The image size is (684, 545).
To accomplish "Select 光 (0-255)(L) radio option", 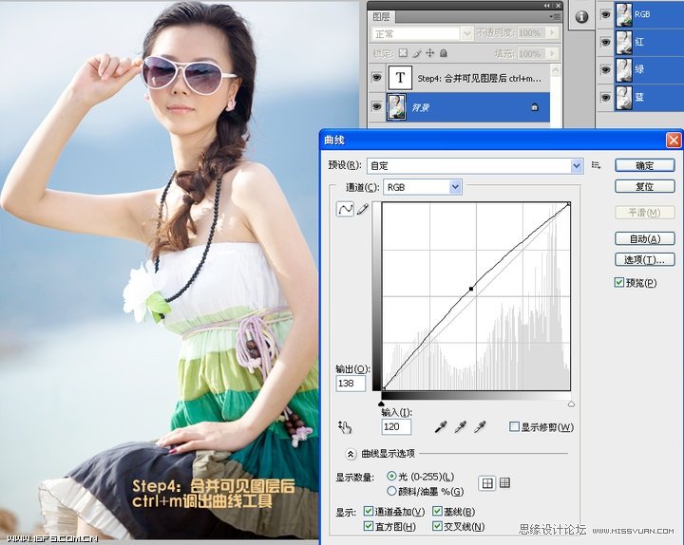I will coord(391,476).
